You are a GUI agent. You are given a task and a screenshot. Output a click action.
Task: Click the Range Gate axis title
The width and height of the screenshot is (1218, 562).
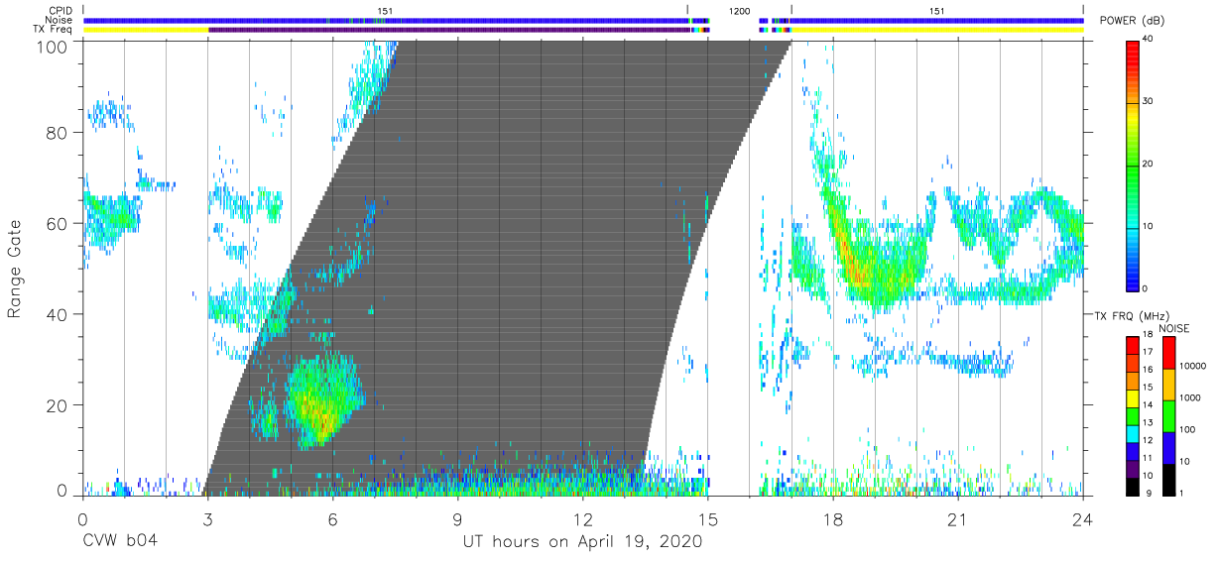[15, 269]
